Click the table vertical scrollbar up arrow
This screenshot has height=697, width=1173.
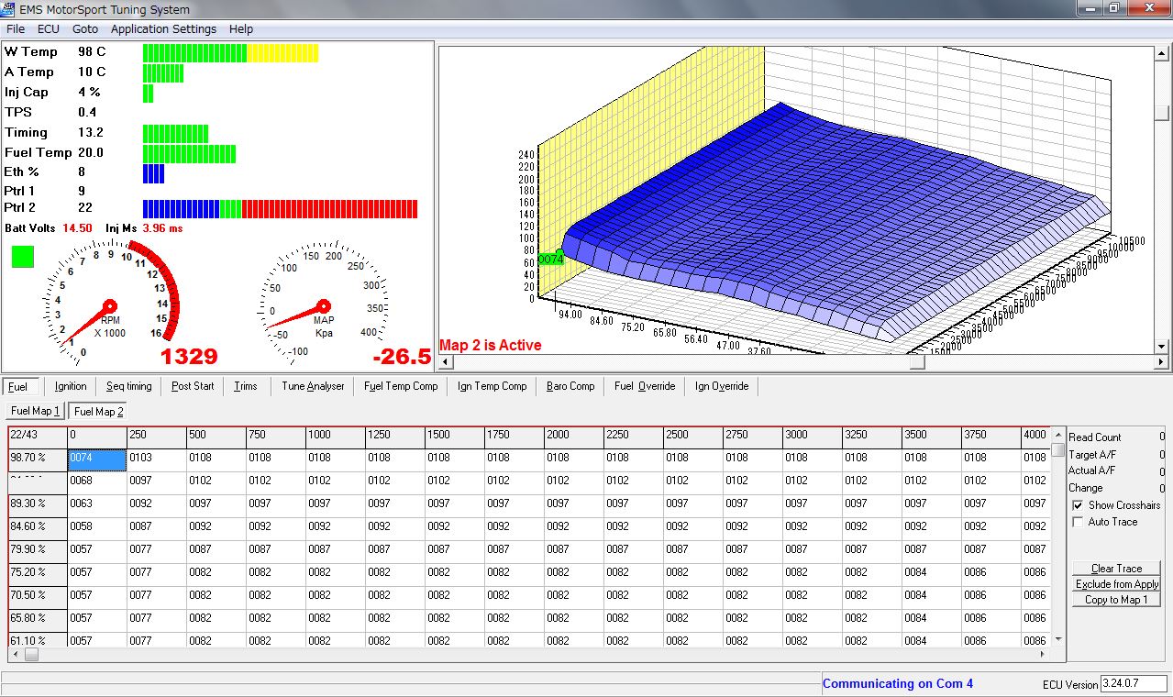coord(1058,435)
